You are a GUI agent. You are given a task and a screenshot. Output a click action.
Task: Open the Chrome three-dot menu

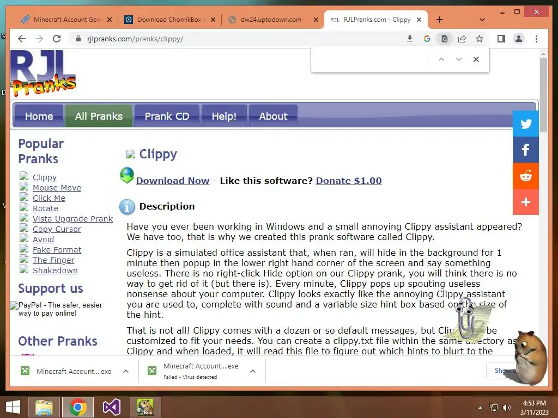[536, 39]
